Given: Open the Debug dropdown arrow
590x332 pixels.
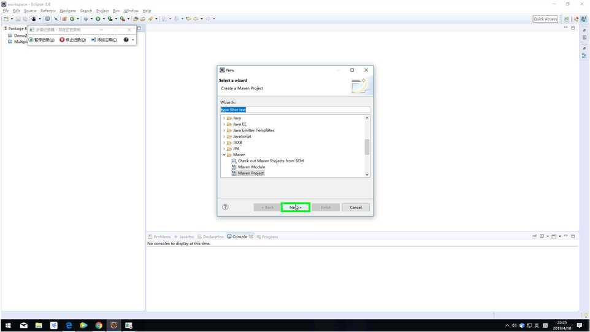Looking at the screenshot, I should [x=91, y=19].
